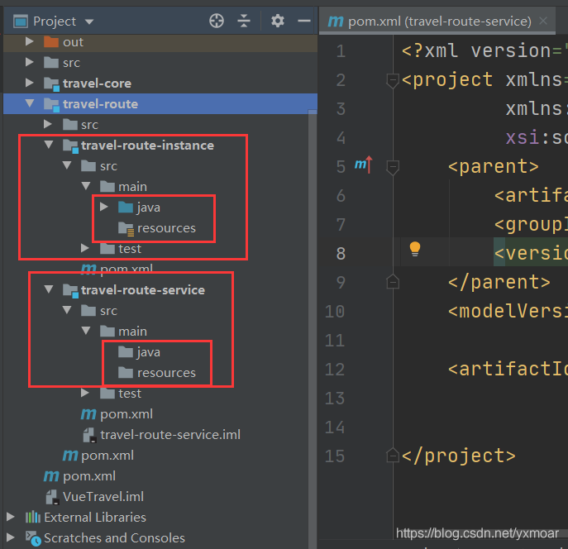Click the Scratches and Consoles icon

[x=33, y=538]
